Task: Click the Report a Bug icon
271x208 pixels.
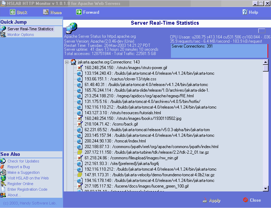Action: (x=2, y=167)
